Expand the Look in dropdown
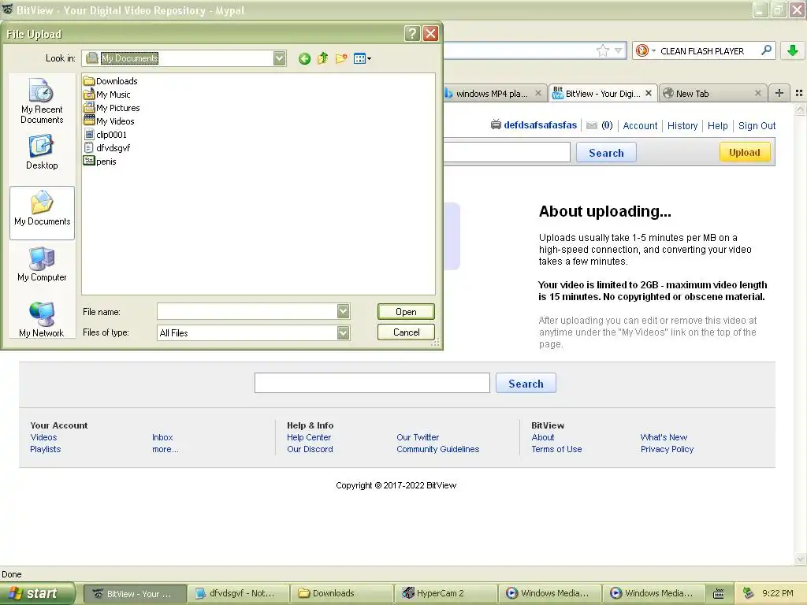 pyautogui.click(x=279, y=58)
